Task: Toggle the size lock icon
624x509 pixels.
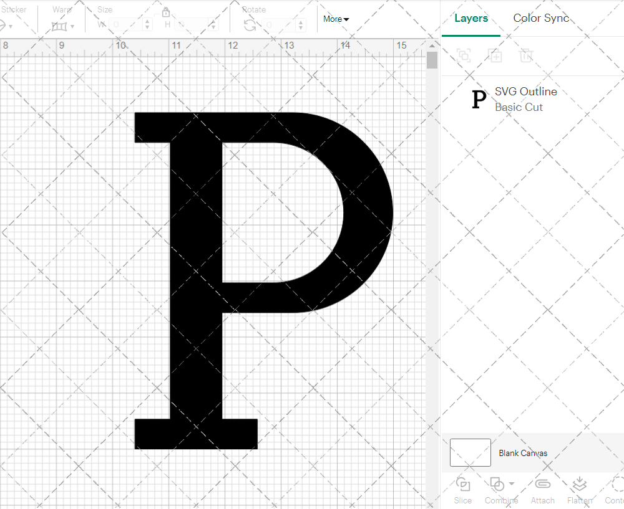Action: [x=166, y=12]
